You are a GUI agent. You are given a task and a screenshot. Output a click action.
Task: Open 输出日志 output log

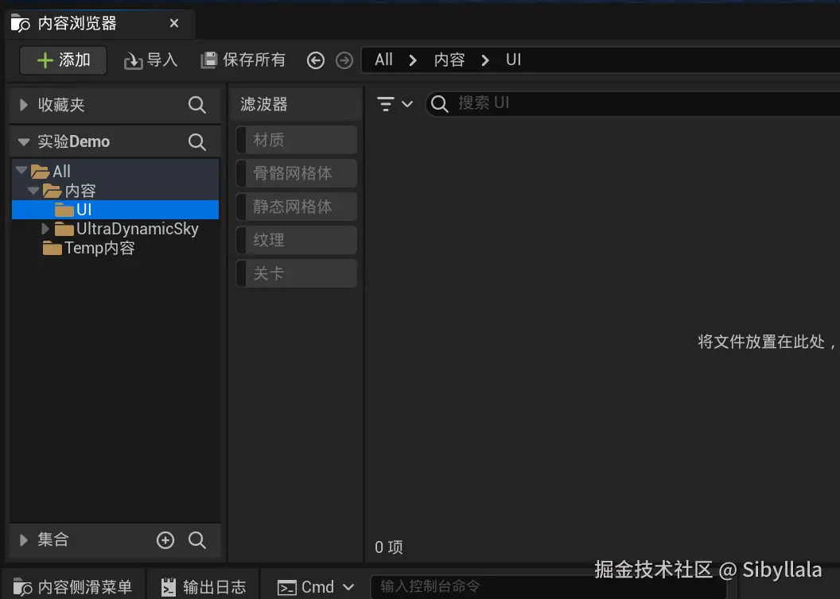click(204, 587)
